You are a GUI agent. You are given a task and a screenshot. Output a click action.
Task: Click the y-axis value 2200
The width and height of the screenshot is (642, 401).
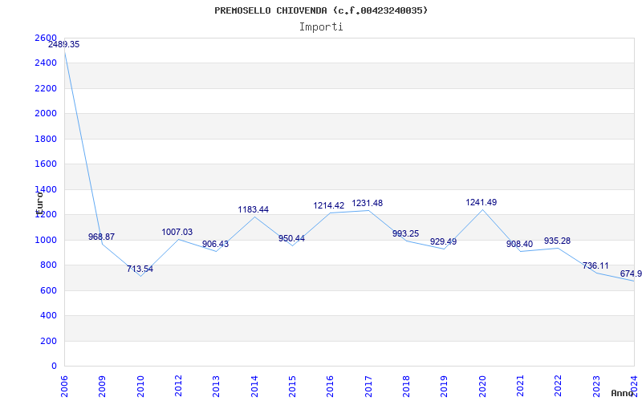[46, 88]
